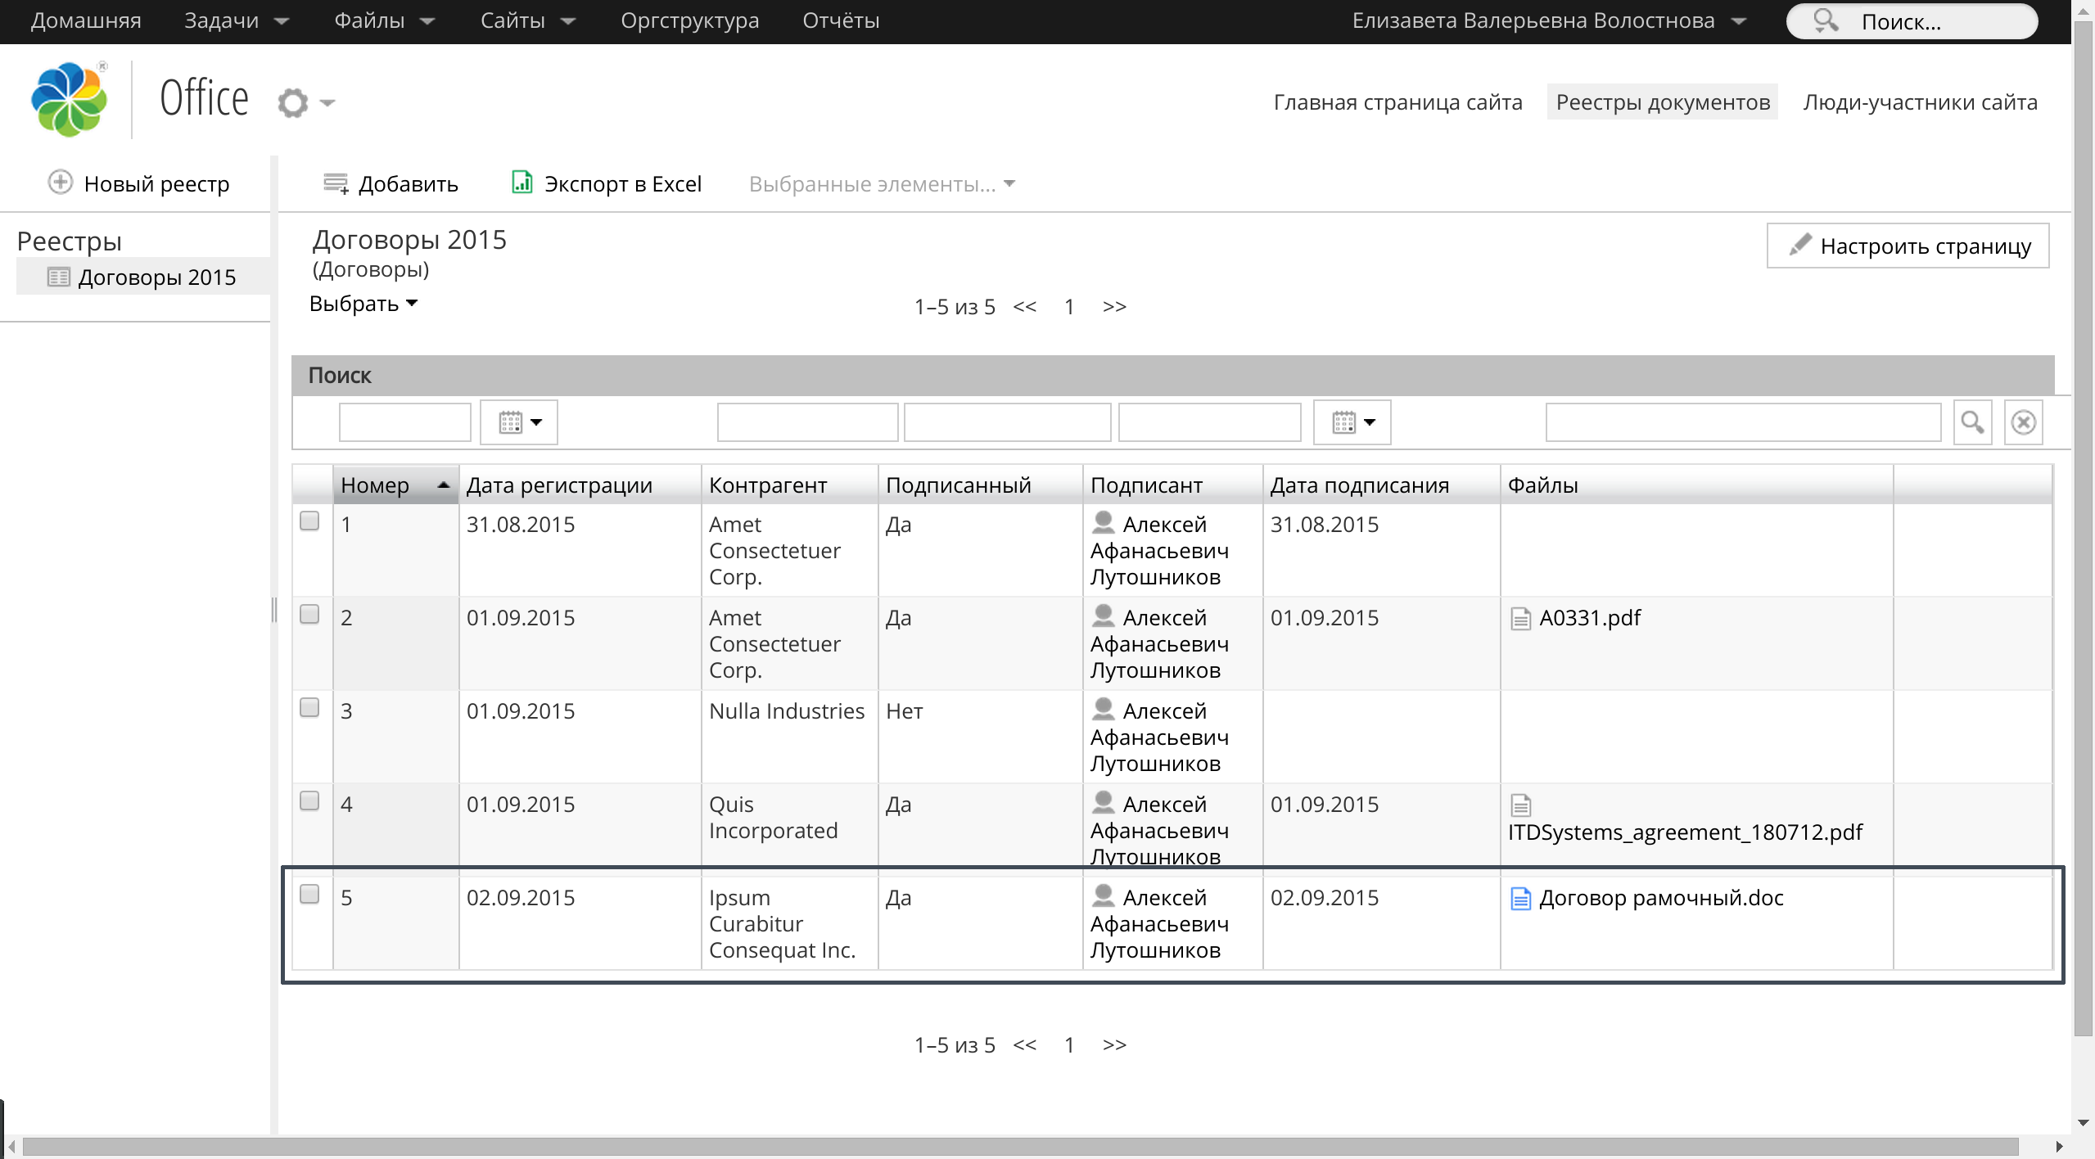Open the A0331.pdf file icon
The width and height of the screenshot is (2095, 1159).
click(1520, 618)
